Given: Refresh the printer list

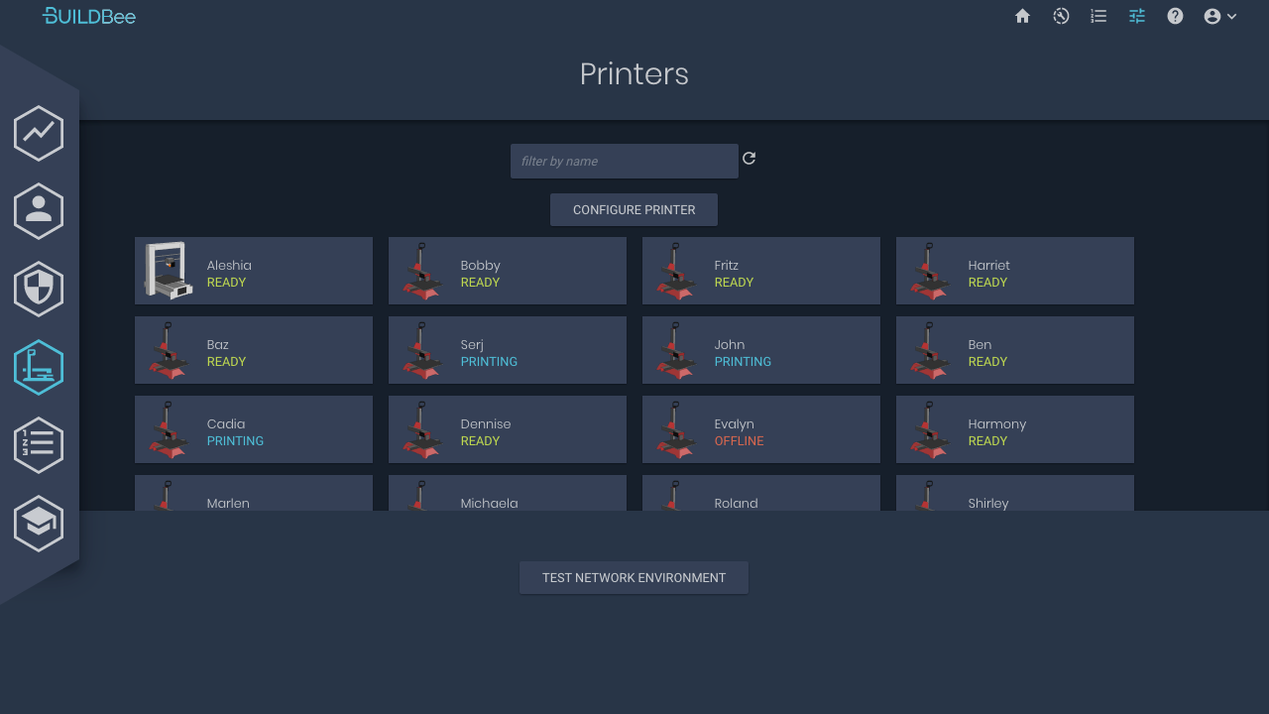Looking at the screenshot, I should 750,159.
